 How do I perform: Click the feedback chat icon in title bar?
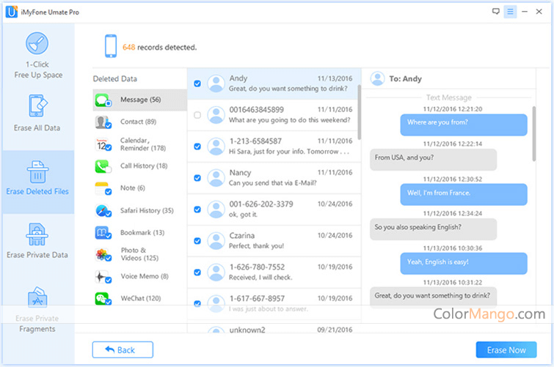(x=496, y=12)
